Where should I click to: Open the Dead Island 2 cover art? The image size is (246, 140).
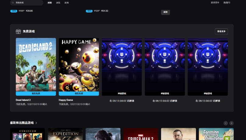click(36, 65)
